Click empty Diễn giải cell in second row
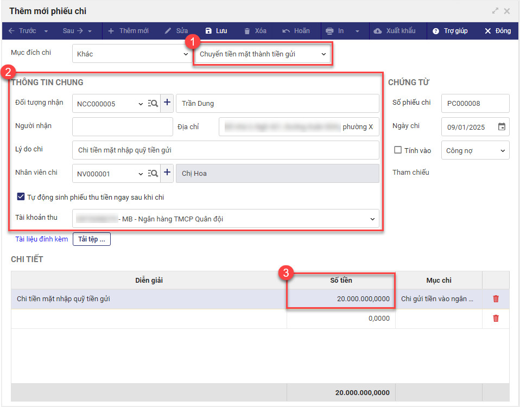Image resolution: width=520 pixels, height=407 pixels. coord(149,319)
